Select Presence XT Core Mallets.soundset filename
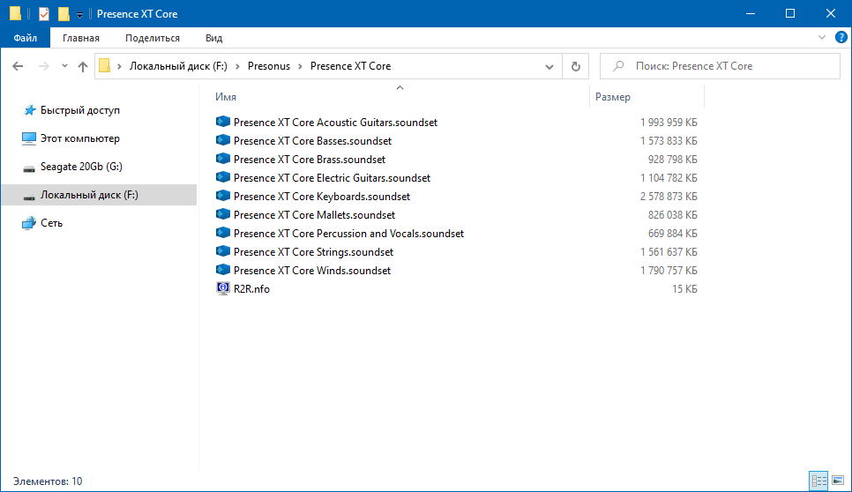This screenshot has height=492, width=852. click(x=314, y=214)
